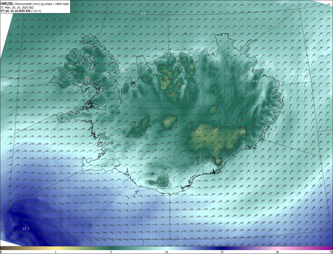Click the 15 tick on the color scale
The width and height of the screenshot is (333, 254).
click(222, 252)
